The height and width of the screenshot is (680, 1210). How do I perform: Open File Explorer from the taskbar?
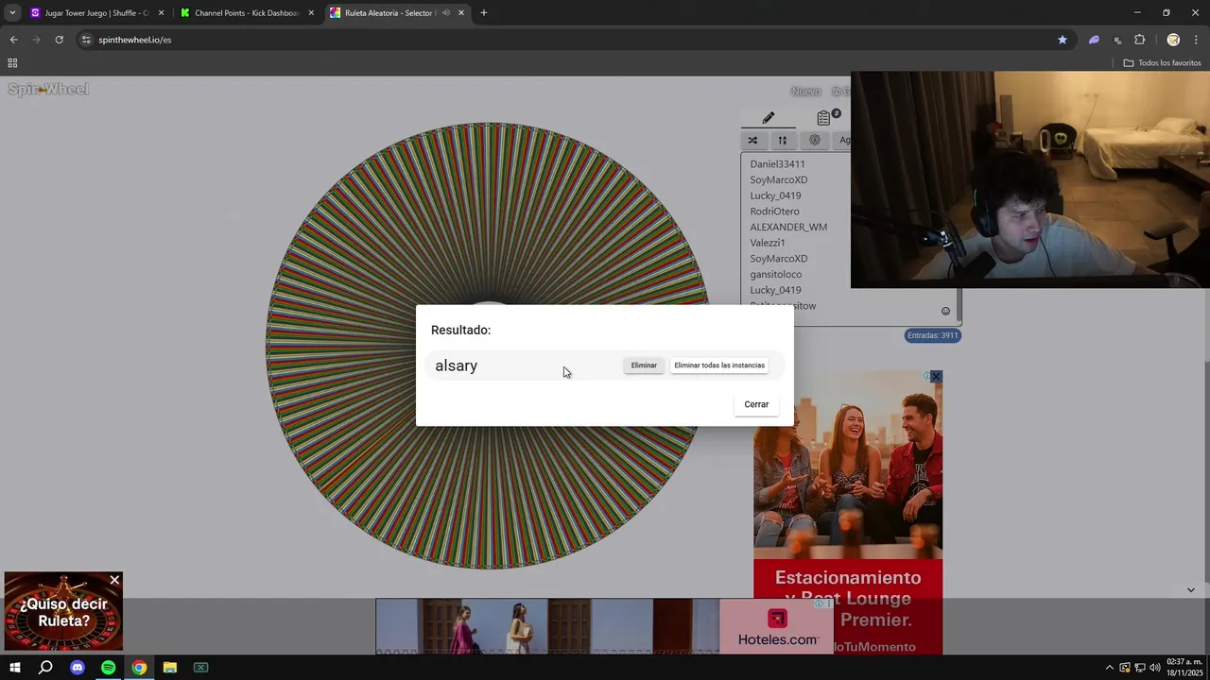pos(170,668)
